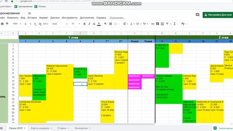The height and width of the screenshot is (131, 233).
Task: Open Сезон 2019 tab dropdown arrow
Action: (25, 128)
